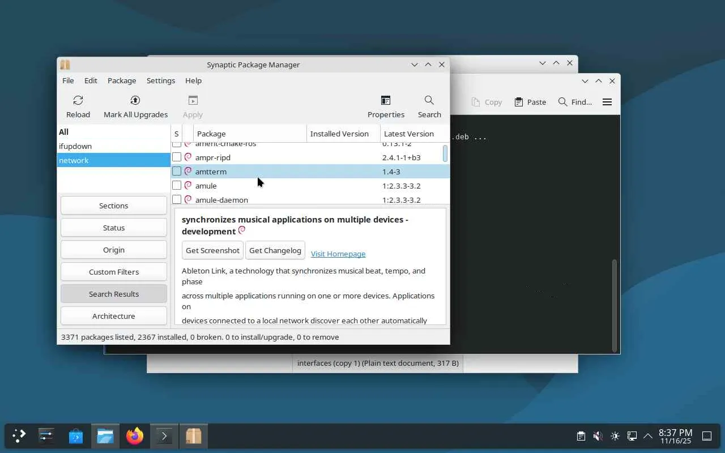The width and height of the screenshot is (725, 453).
Task: Select the amule-daemon package name
Action: point(221,199)
